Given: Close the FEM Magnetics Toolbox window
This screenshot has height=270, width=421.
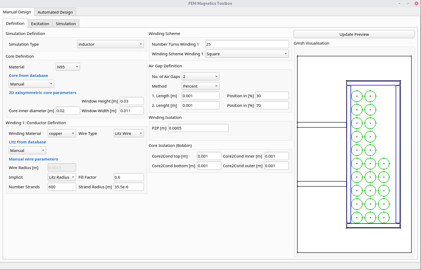Looking at the screenshot, I should tap(416, 3).
